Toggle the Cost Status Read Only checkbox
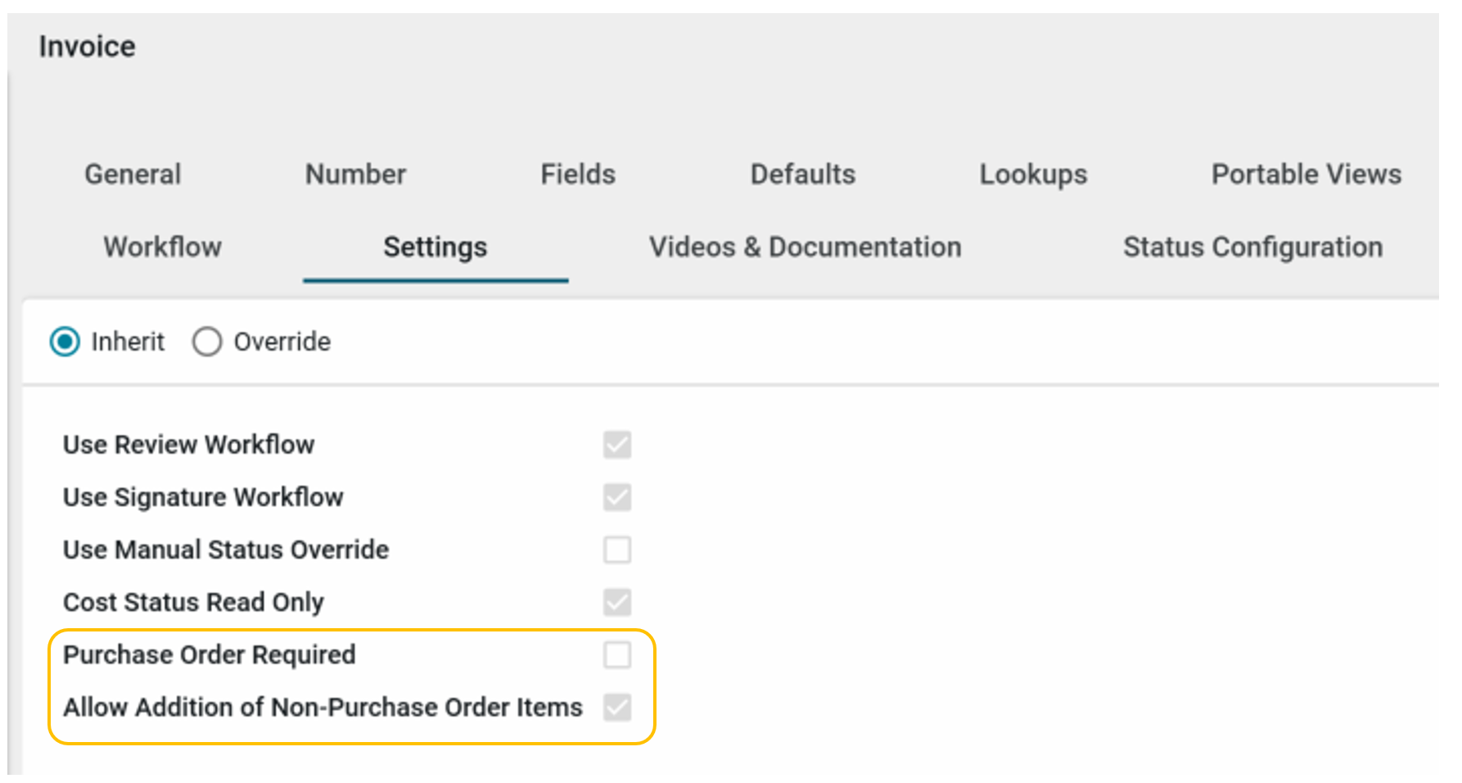The image size is (1462, 783). point(617,602)
